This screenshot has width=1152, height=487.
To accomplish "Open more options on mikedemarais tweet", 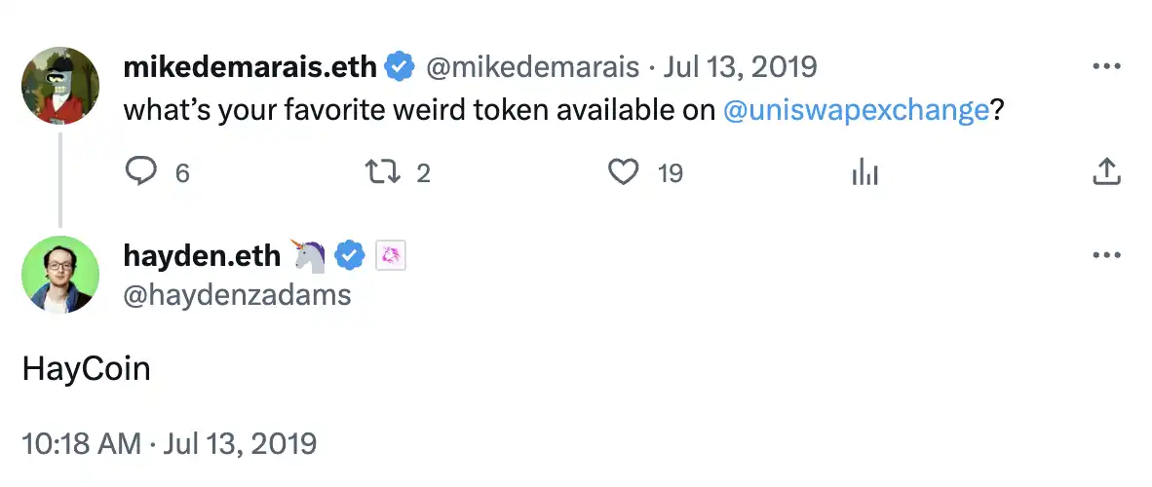I will [x=1106, y=67].
